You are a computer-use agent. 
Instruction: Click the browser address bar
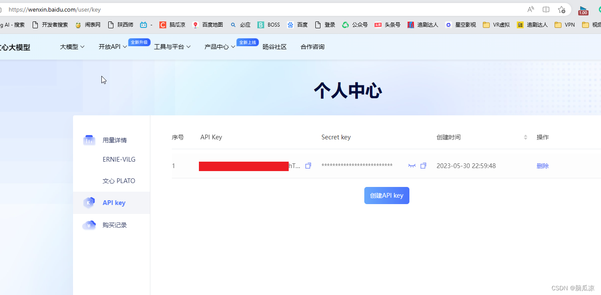click(258, 9)
